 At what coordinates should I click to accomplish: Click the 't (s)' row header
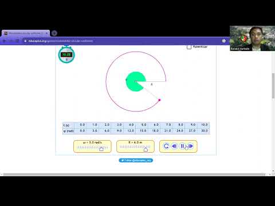point(66,125)
